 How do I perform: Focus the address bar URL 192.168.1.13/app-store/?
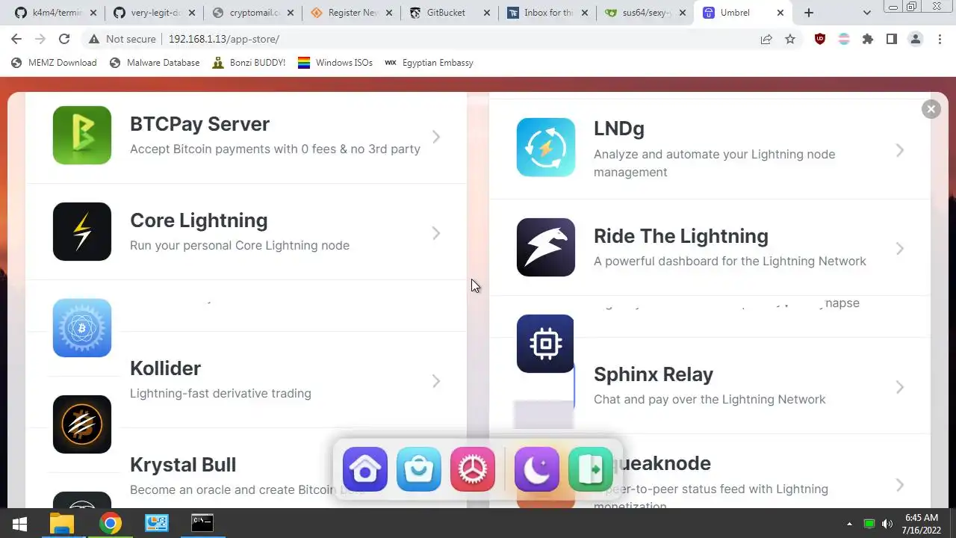[224, 39]
